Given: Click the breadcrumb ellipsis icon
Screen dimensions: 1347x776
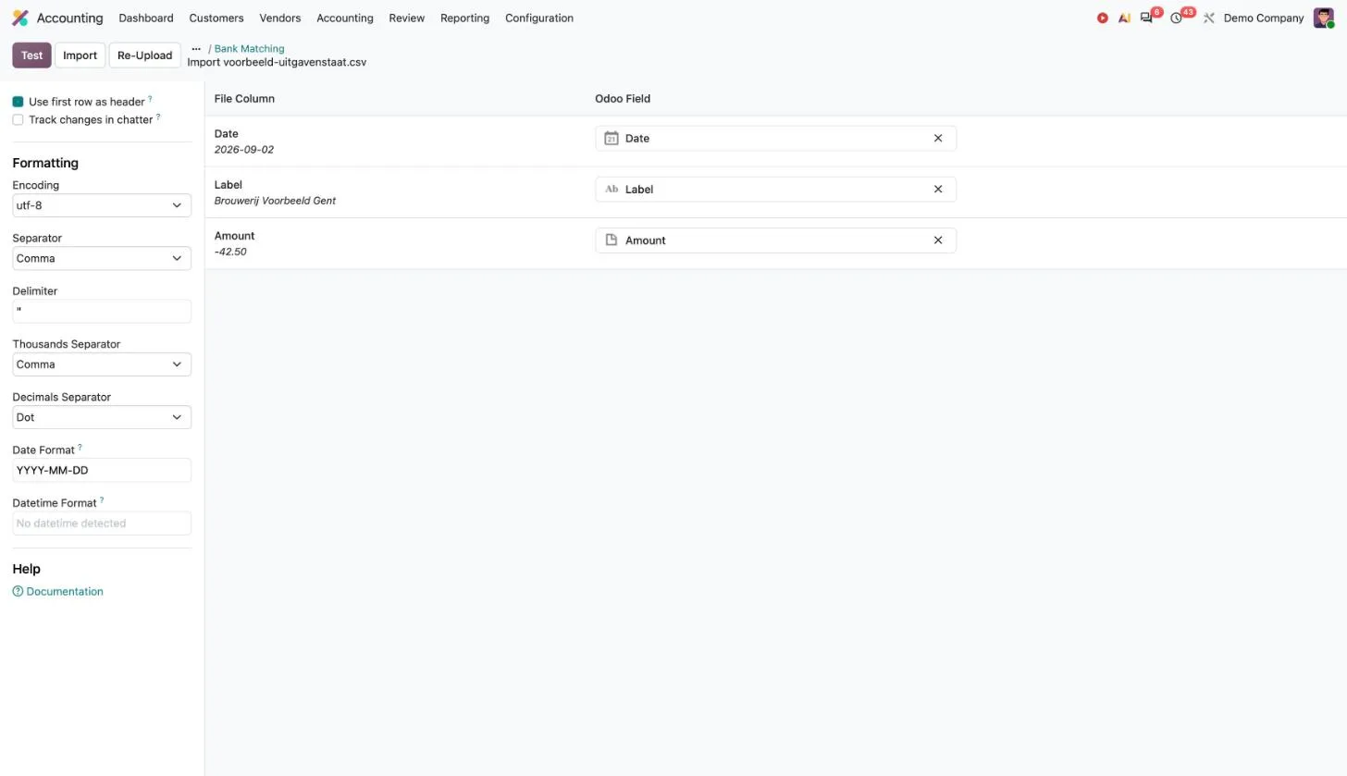Looking at the screenshot, I should [x=196, y=48].
